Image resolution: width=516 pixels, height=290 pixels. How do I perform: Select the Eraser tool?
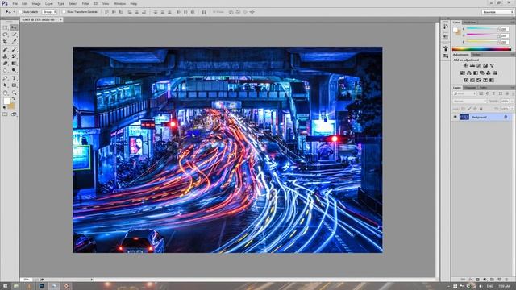(6, 64)
